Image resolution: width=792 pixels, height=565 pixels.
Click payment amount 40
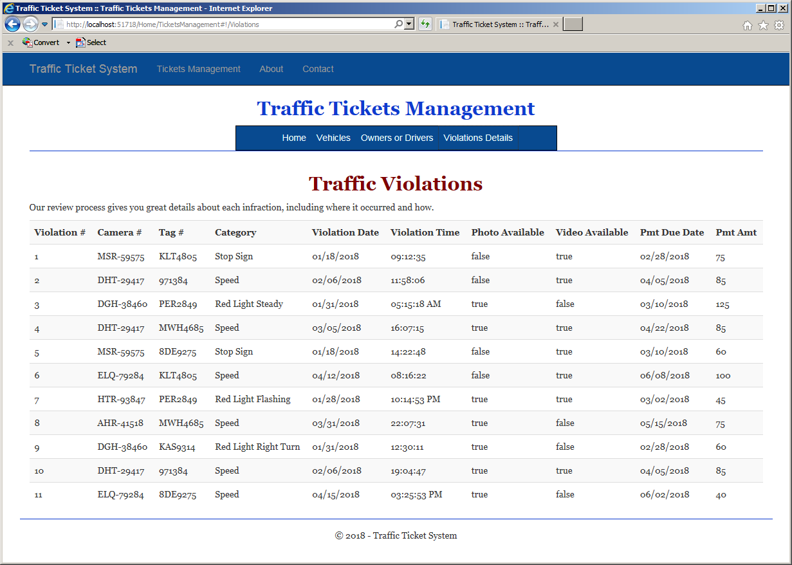(721, 494)
